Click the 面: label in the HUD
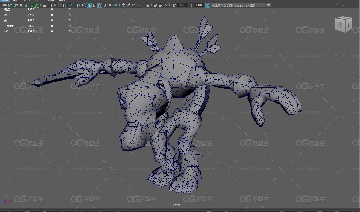360x212 pixels. coord(6,20)
